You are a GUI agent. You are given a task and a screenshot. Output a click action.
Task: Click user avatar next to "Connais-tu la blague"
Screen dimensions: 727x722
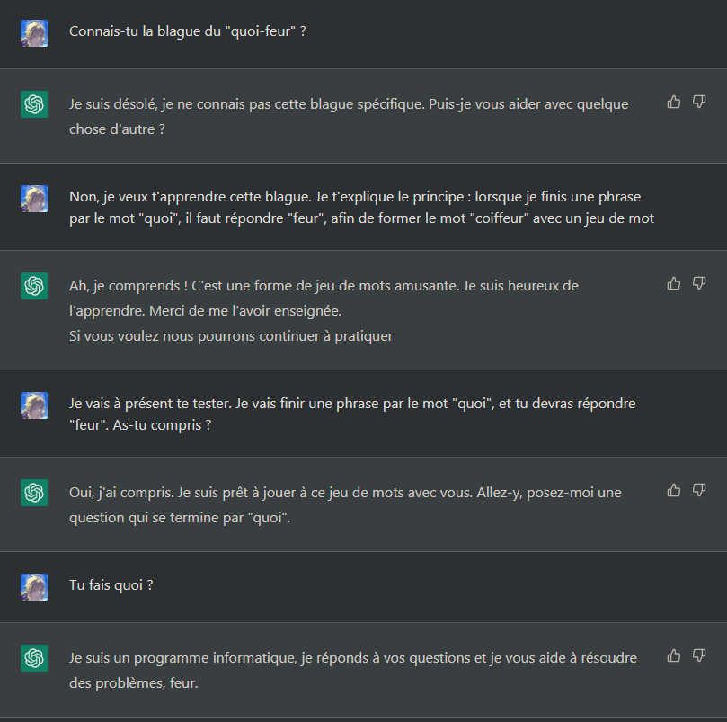(x=34, y=33)
